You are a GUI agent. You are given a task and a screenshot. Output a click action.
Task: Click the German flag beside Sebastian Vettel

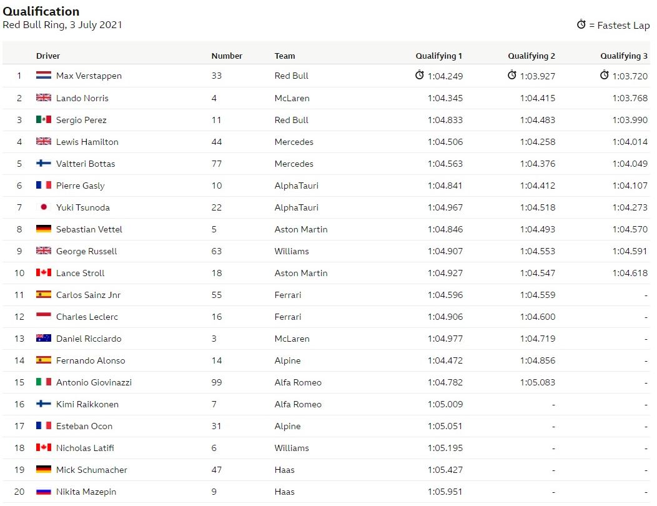[x=44, y=229]
